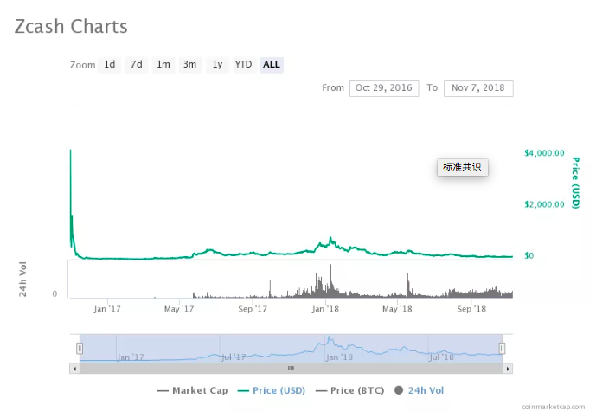596x418 pixels.
Task: Set zoom range to 7d
Action: [x=137, y=64]
